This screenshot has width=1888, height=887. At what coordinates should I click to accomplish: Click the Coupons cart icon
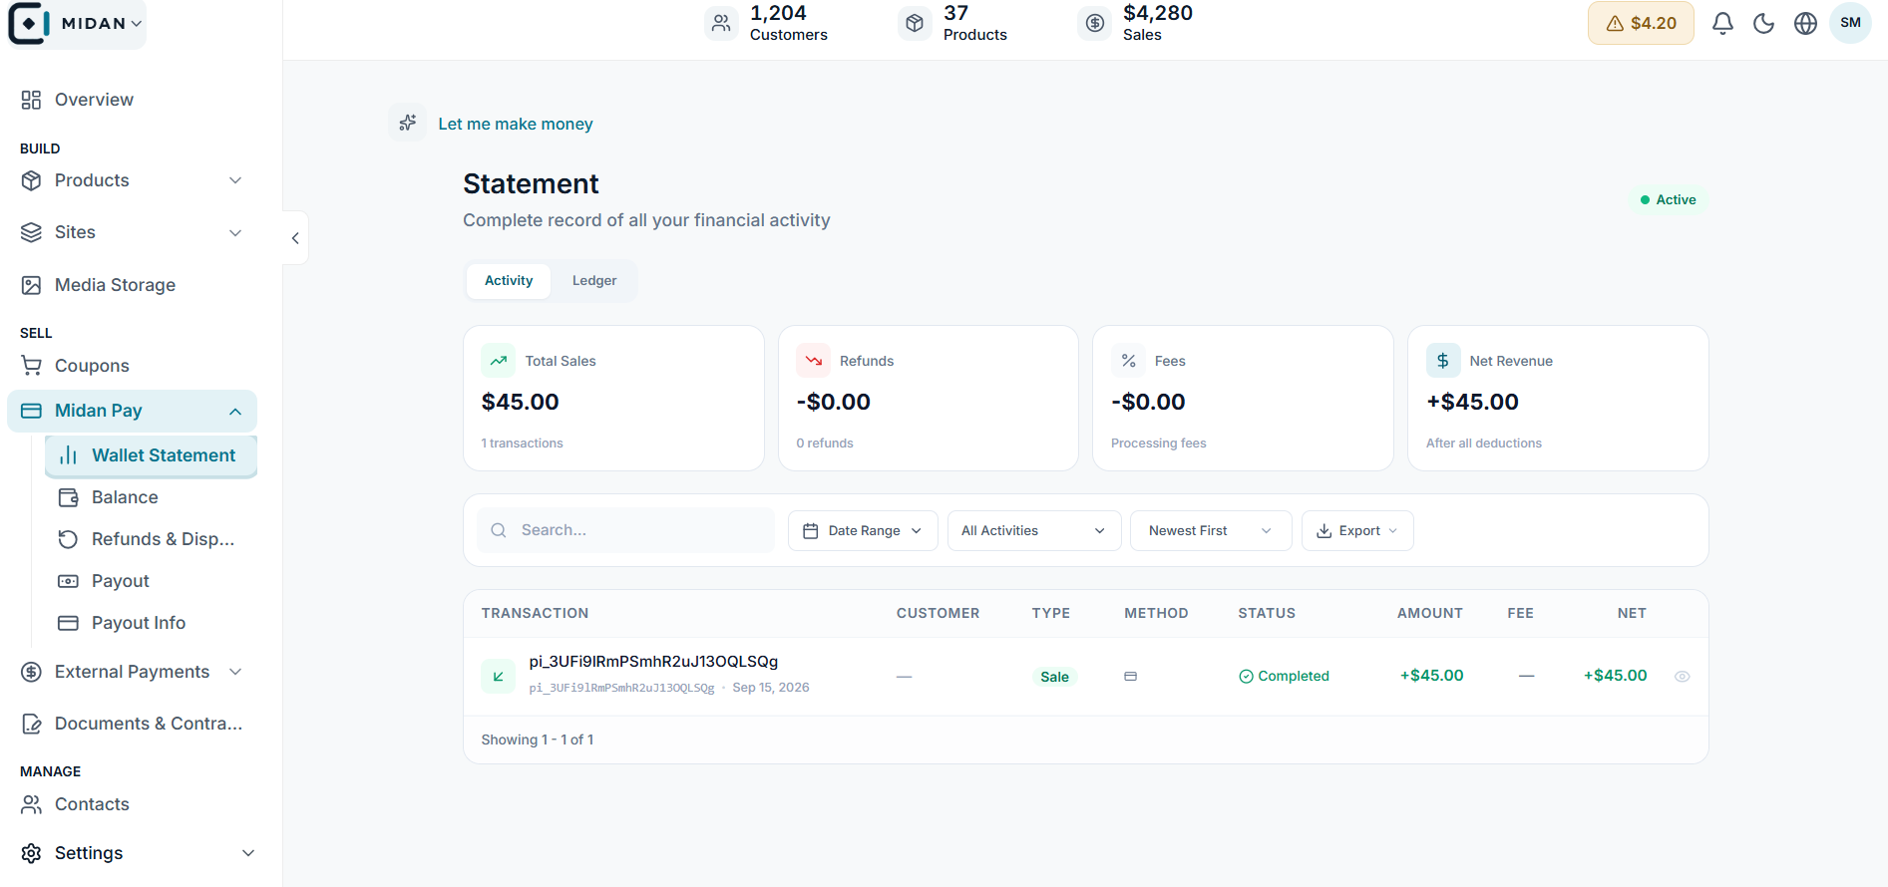click(x=31, y=366)
